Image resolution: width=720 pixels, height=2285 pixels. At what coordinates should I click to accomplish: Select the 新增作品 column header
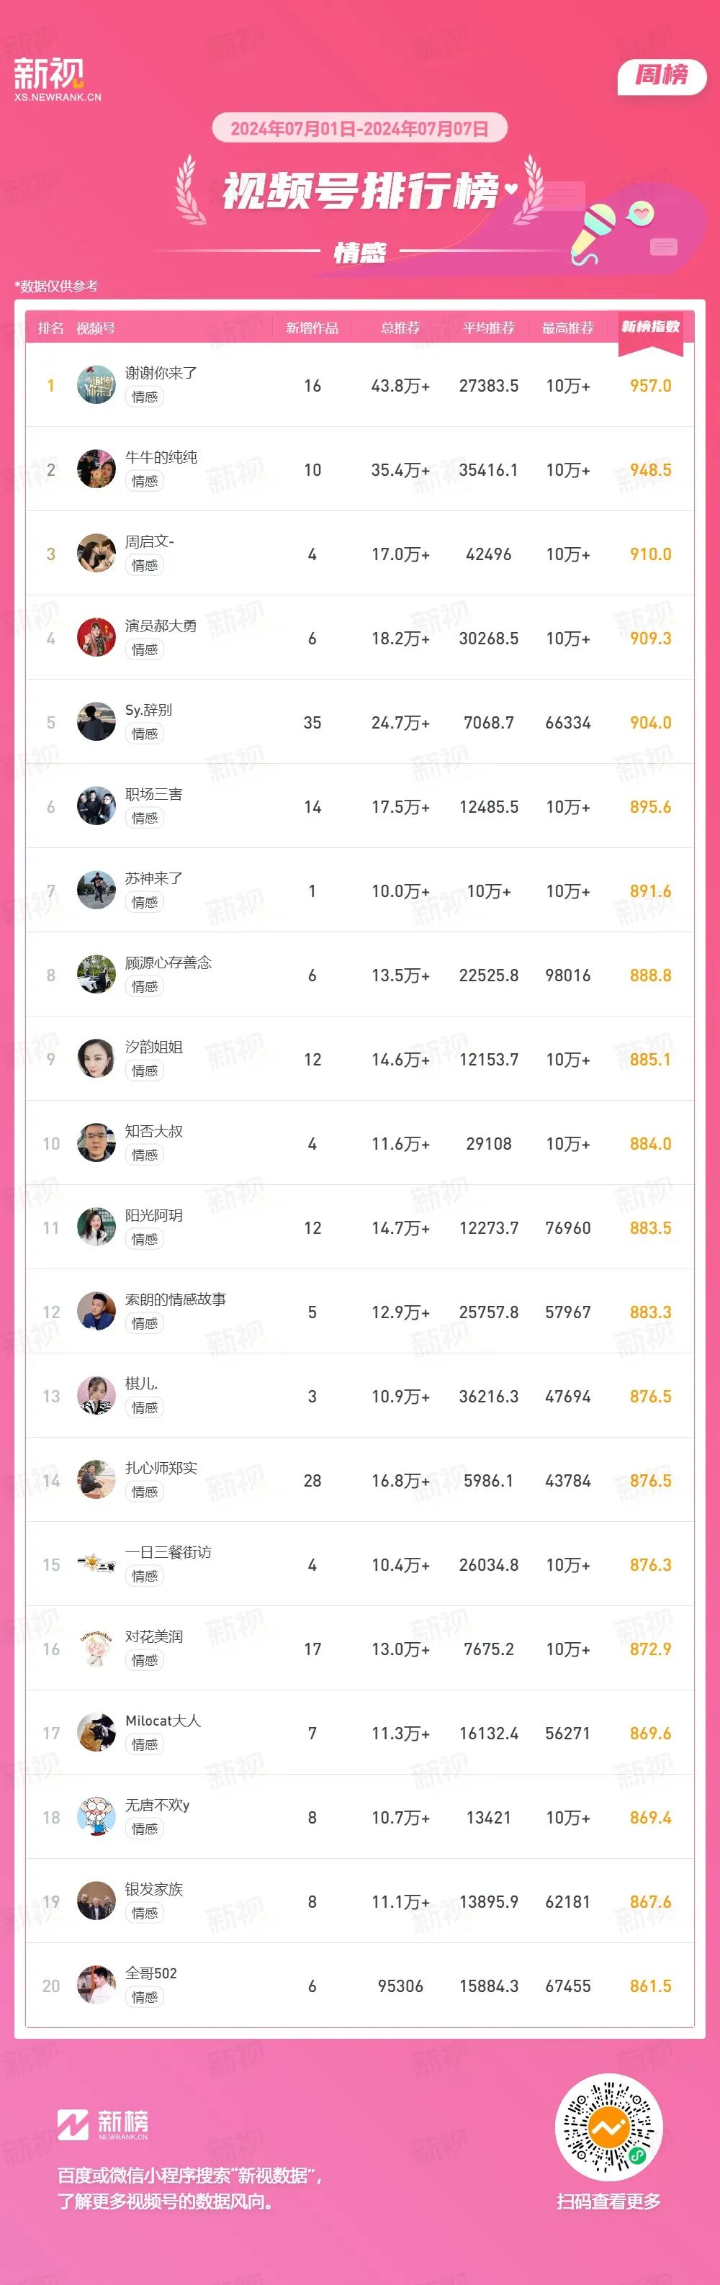[312, 328]
